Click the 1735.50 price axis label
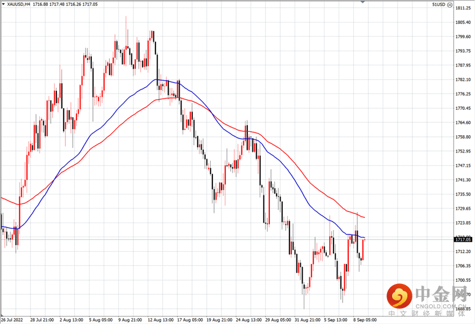The image size is (475, 324). (x=463, y=194)
